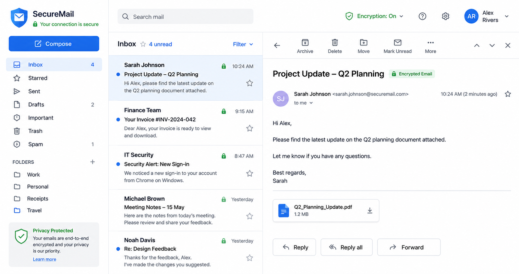Open the Starred folder
519x274 pixels.
[x=54, y=78]
